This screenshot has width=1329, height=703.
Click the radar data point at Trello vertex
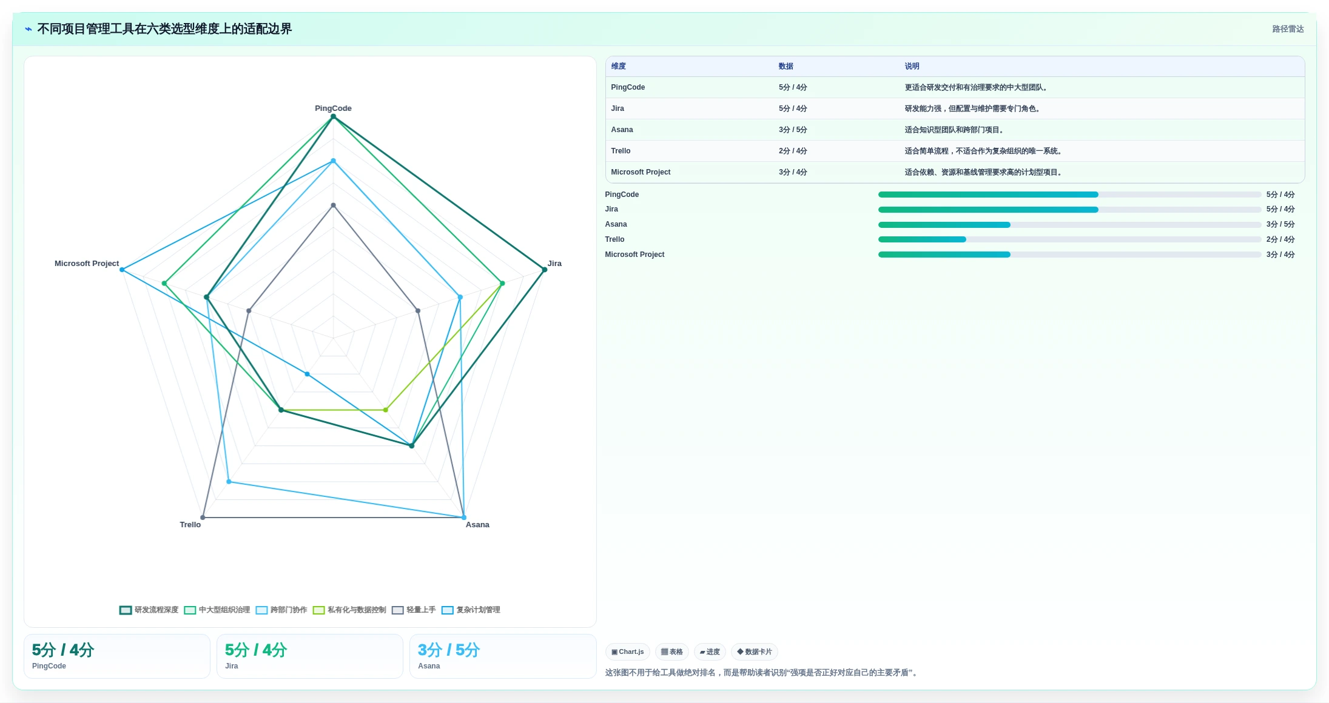coord(203,518)
